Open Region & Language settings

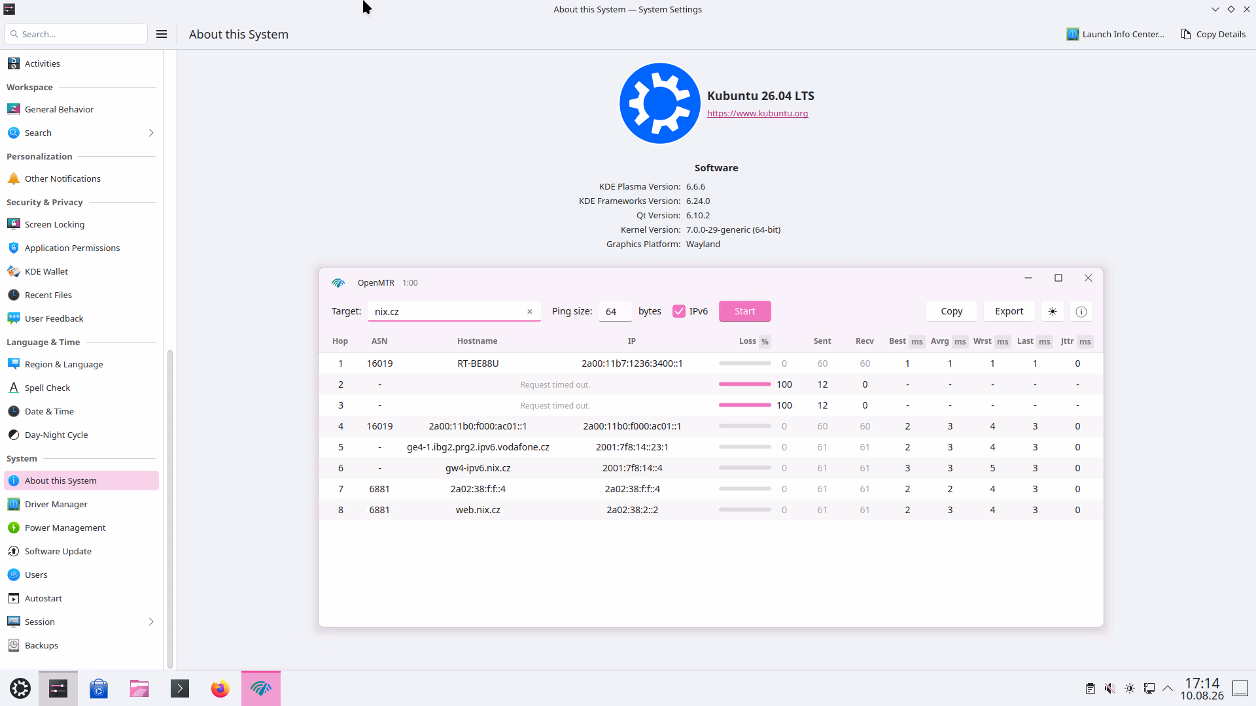tap(81, 364)
